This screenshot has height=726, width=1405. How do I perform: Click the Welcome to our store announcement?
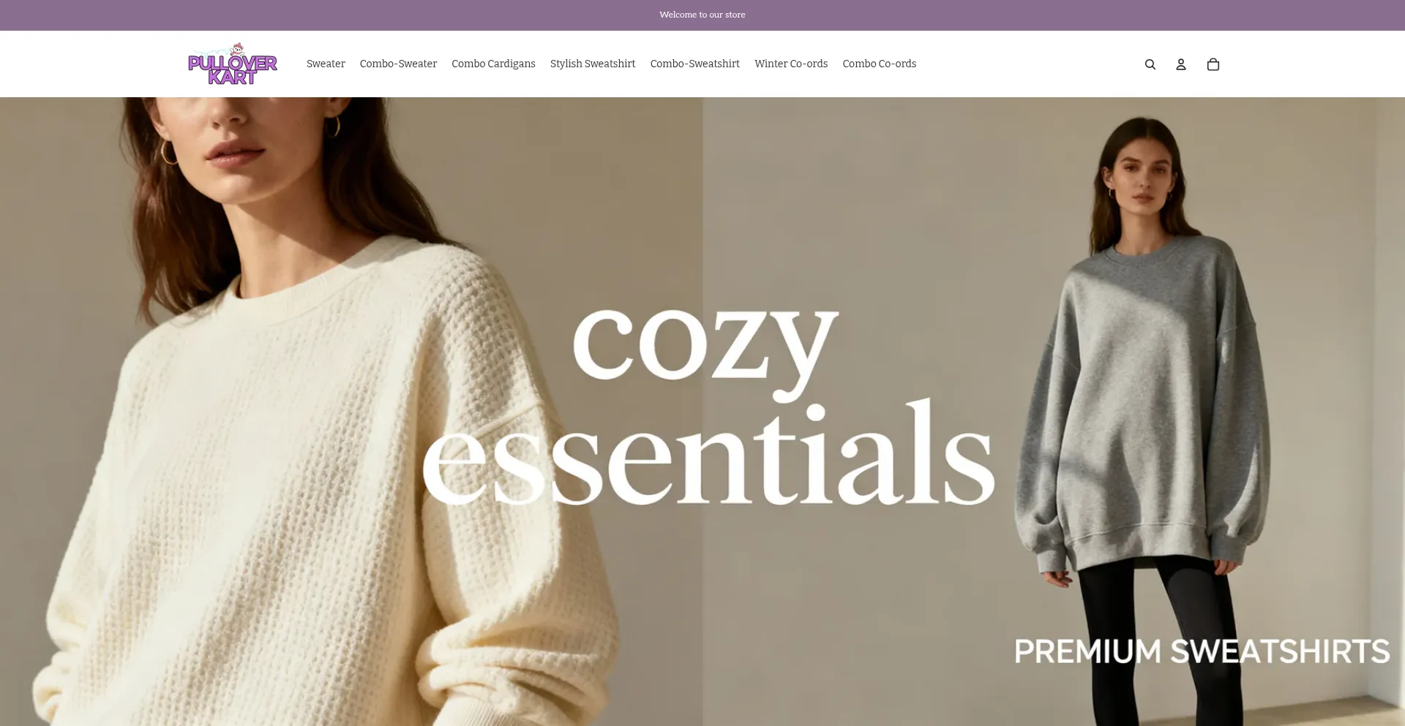pos(702,15)
